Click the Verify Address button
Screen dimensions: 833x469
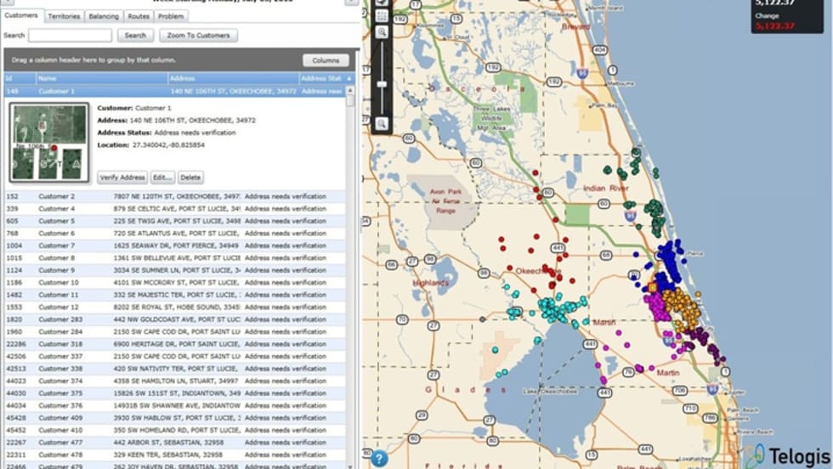tap(122, 178)
